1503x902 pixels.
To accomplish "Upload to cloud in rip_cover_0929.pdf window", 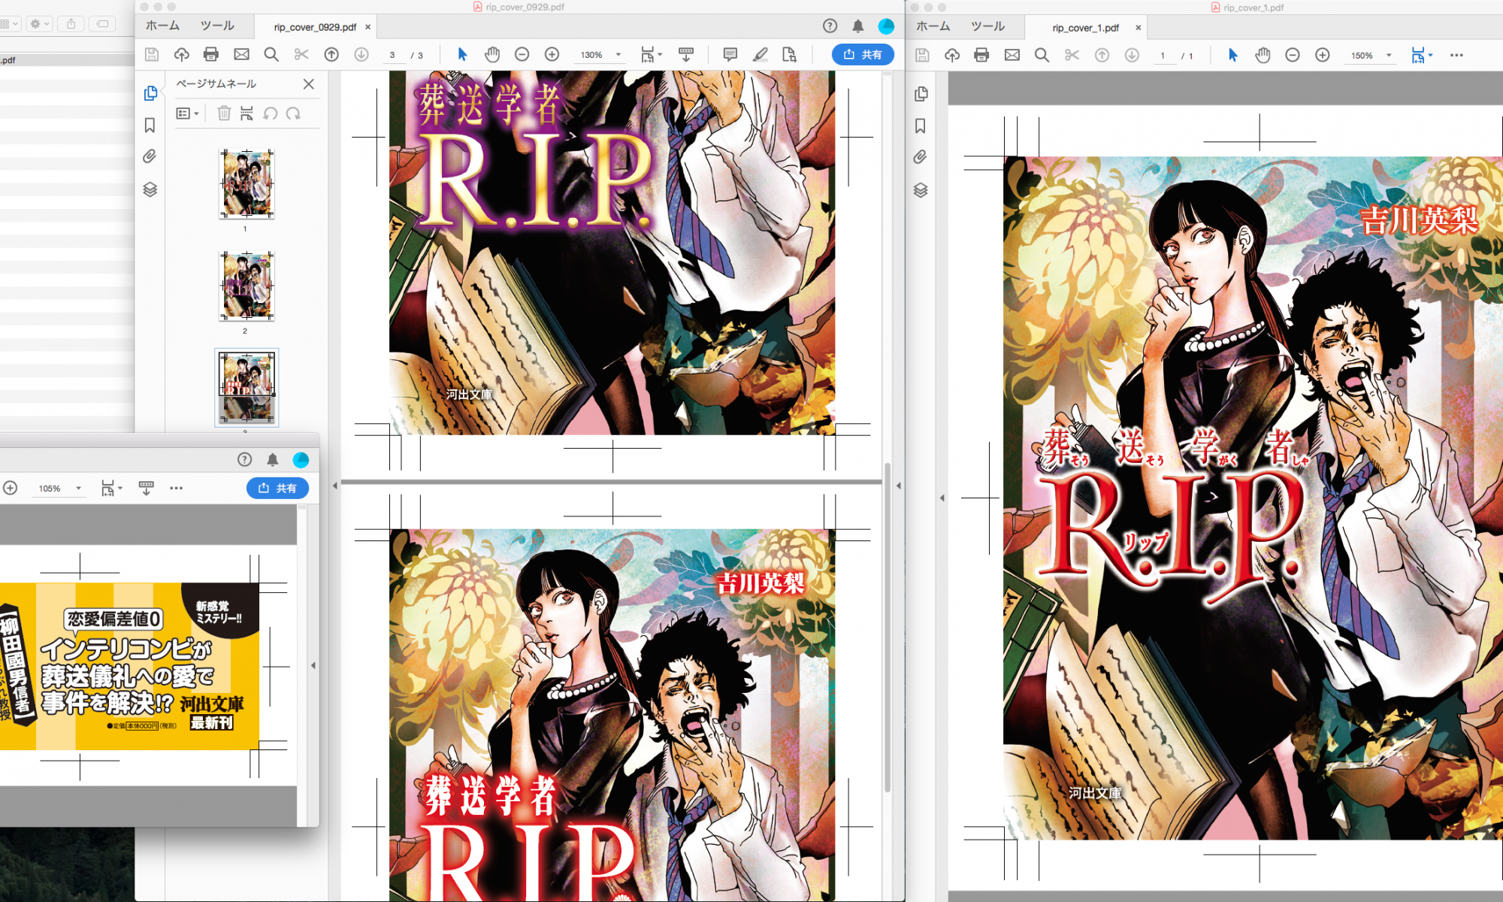I will point(182,55).
